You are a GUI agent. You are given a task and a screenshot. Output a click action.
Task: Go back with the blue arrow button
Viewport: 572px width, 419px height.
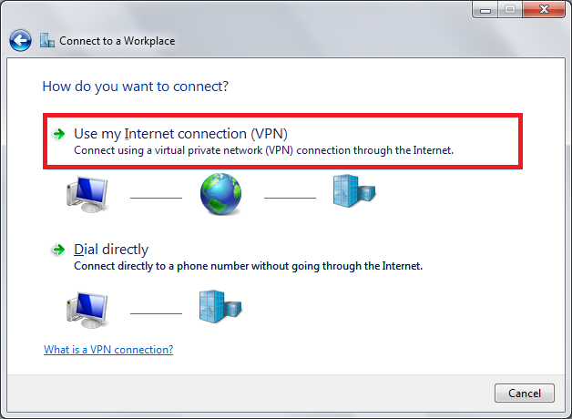[20, 40]
